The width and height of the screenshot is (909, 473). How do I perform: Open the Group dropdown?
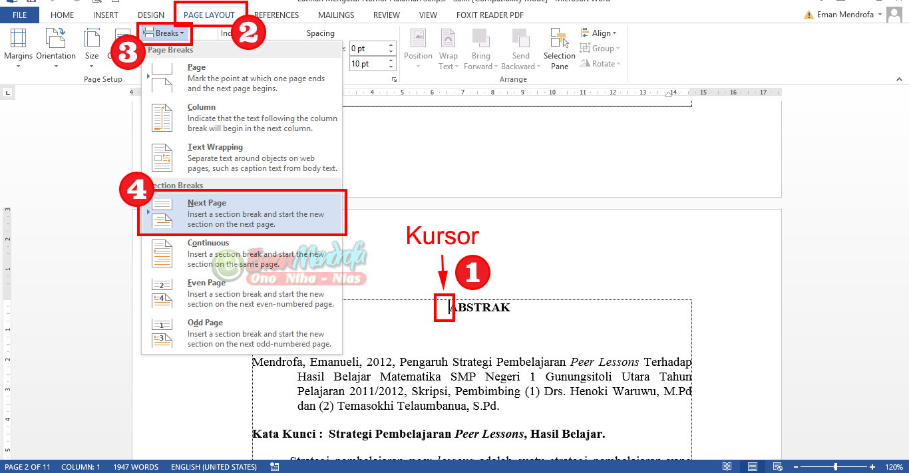600,49
